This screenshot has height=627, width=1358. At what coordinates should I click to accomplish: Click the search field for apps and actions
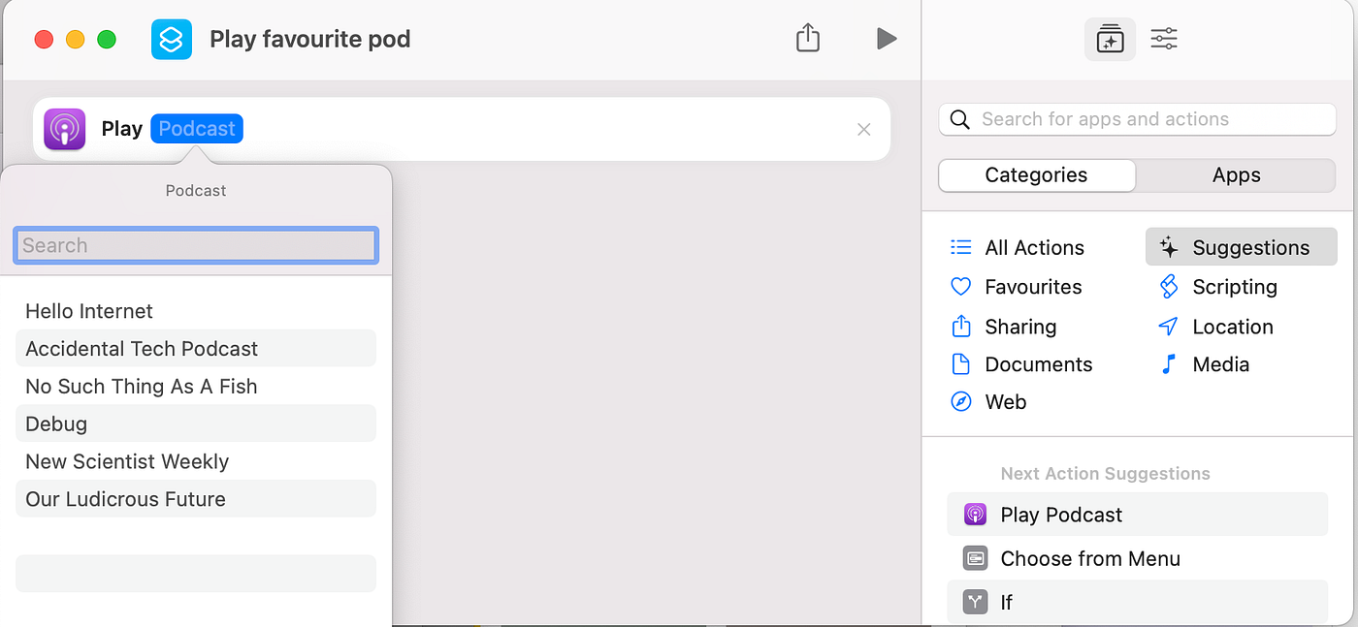pos(1137,118)
